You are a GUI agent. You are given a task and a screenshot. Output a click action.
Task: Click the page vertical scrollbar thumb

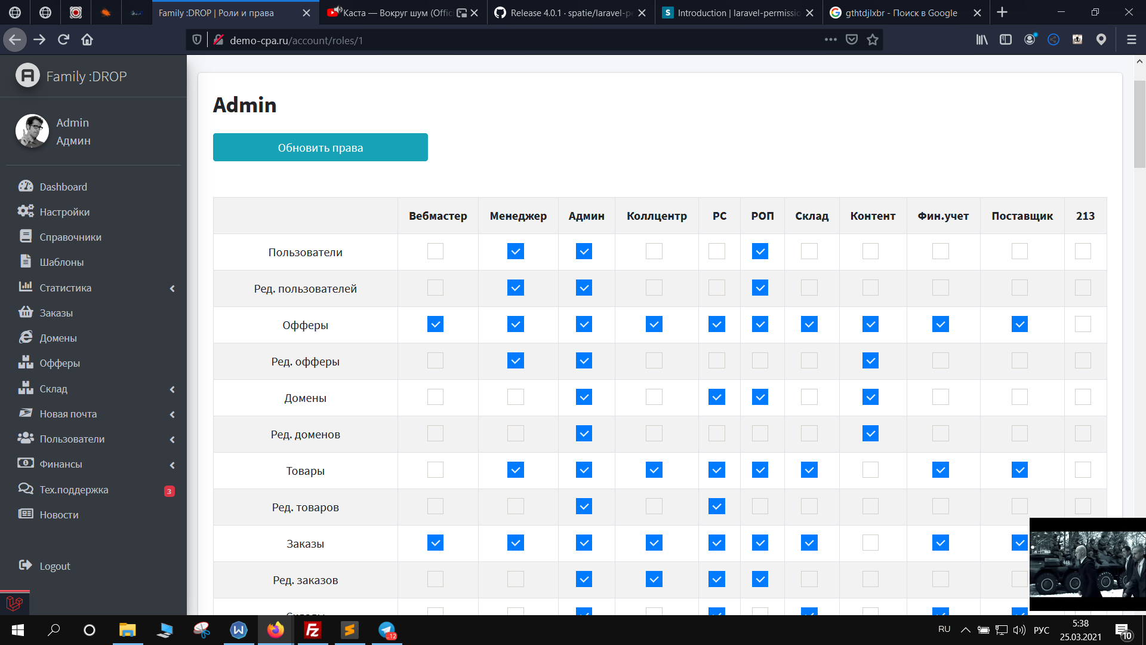(1139, 124)
